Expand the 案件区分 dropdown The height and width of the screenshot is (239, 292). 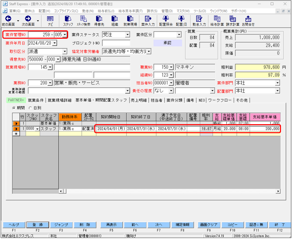tap(179, 35)
